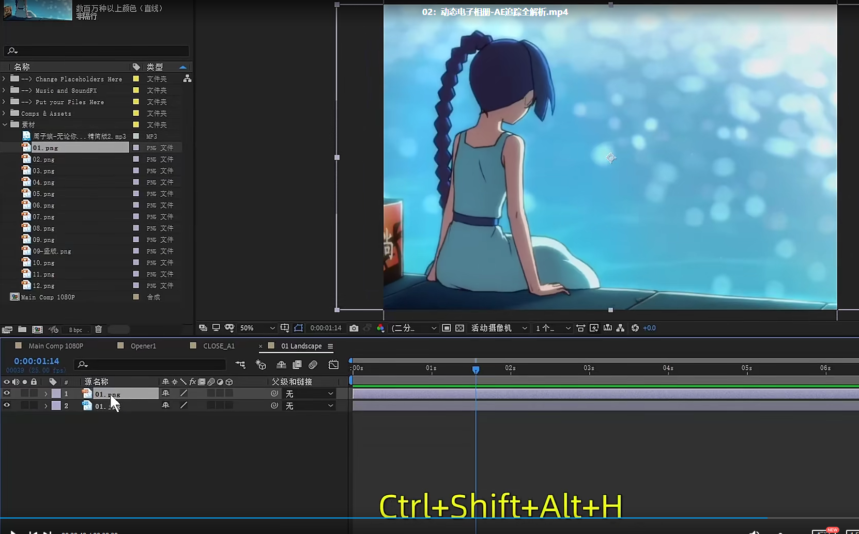
Task: Click the Project panel search field
Action: click(97, 51)
